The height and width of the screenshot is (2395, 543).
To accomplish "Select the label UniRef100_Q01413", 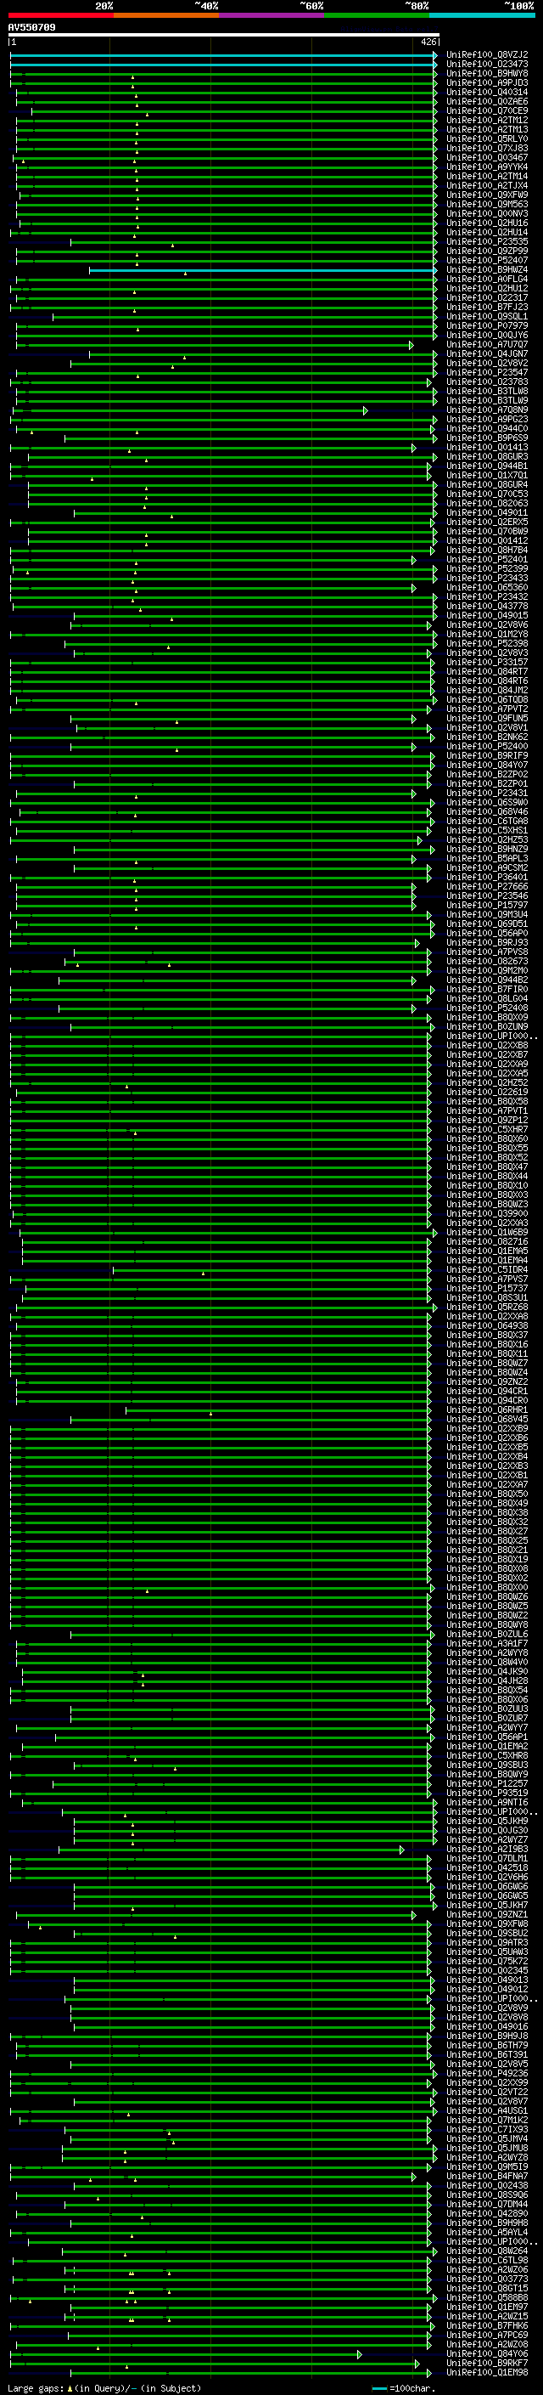I will (x=487, y=447).
